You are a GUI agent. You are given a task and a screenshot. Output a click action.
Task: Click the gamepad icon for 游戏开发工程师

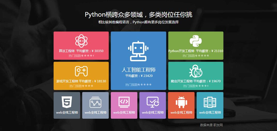click(81, 71)
